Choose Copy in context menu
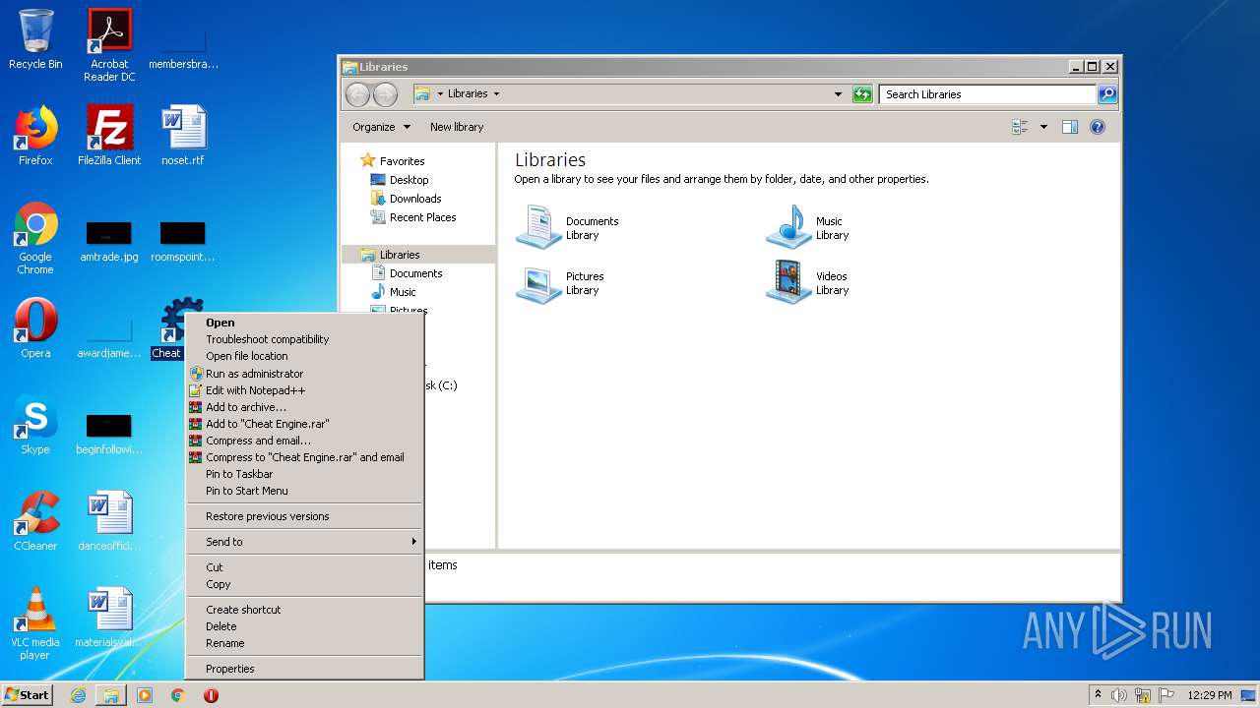This screenshot has height=708, width=1260. (x=305, y=584)
